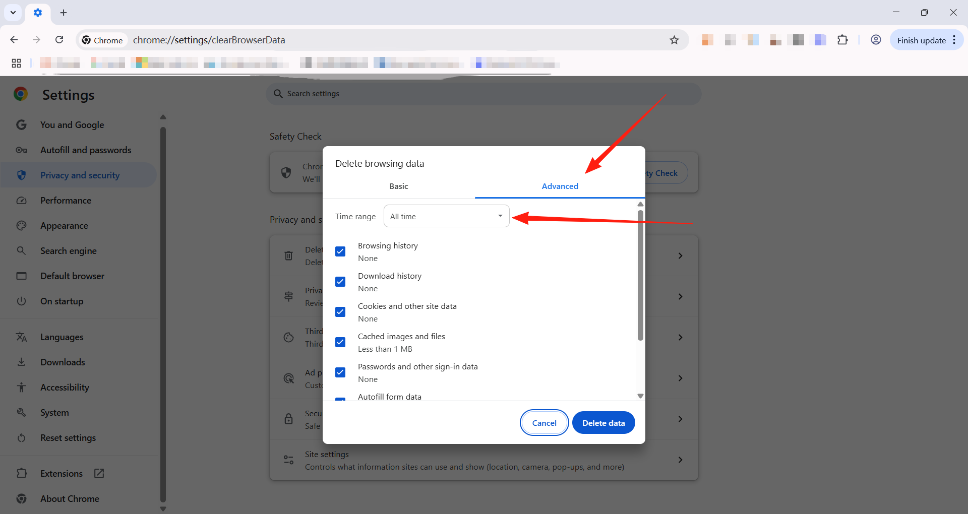This screenshot has width=968, height=514.
Task: Disable Passwords and other sign-in data checkbox
Action: (340, 372)
